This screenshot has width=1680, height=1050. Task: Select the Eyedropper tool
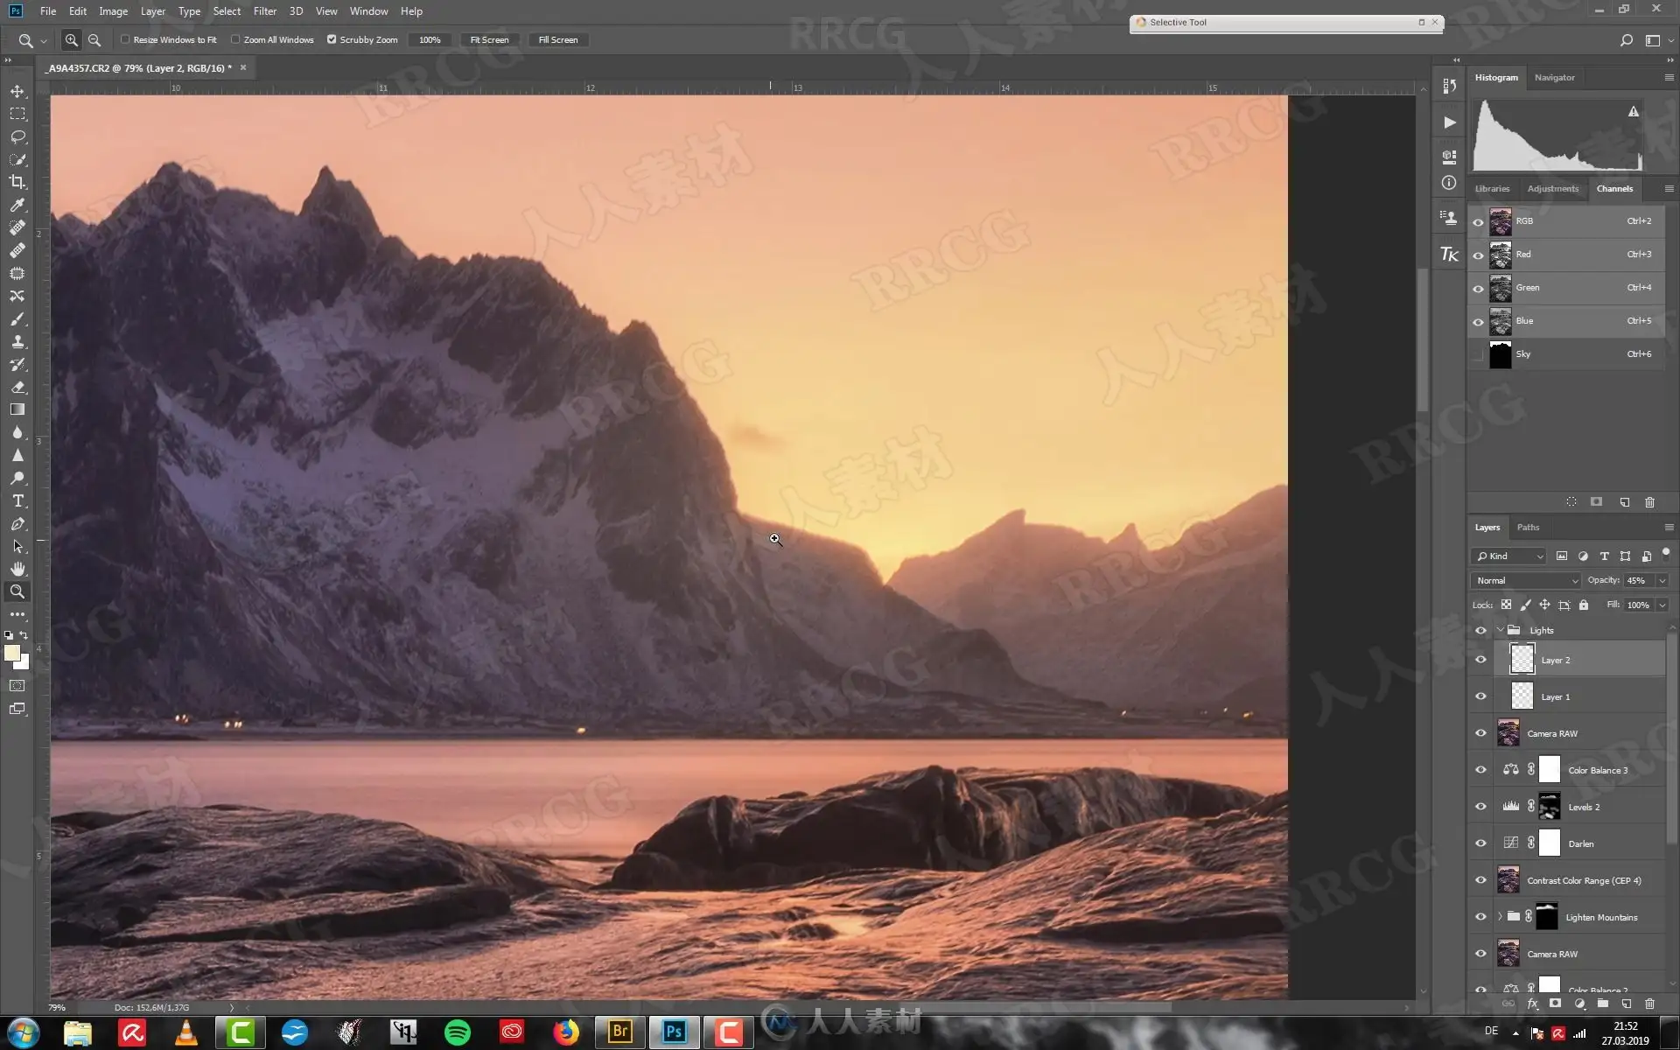pos(17,205)
